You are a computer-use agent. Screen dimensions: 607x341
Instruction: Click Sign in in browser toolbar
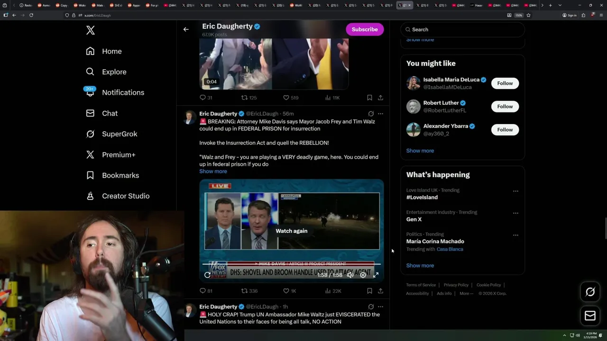pos(570,15)
